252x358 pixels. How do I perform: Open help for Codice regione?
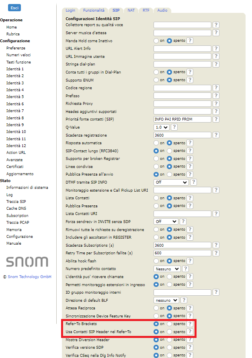click(x=216, y=88)
